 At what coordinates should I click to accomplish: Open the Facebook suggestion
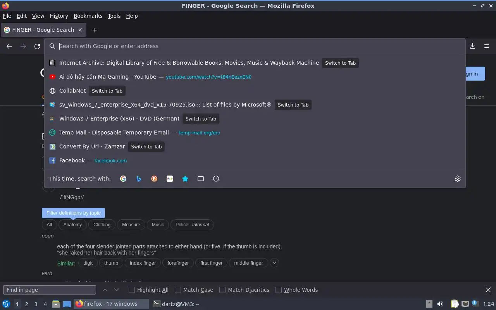(x=255, y=160)
